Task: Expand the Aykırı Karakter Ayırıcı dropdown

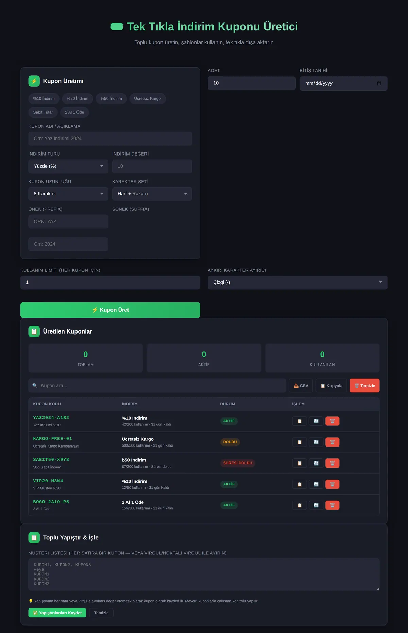Action: [x=297, y=282]
